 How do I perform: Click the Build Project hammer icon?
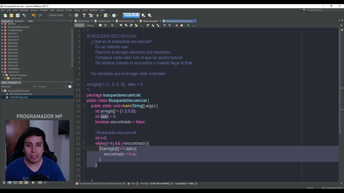click(x=84, y=15)
